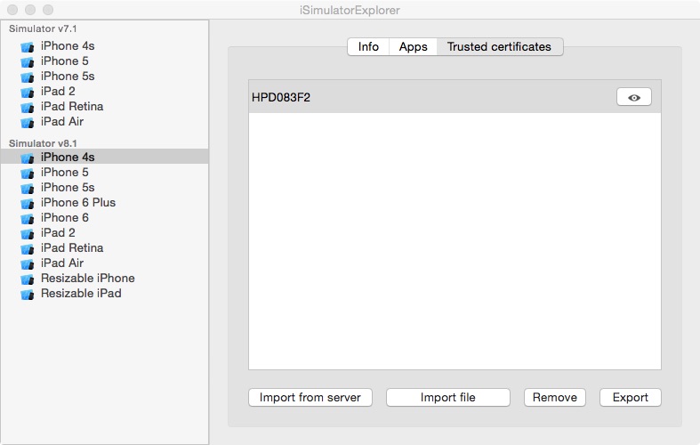Click the simulator icon beside v8.1 iPhone 5

[28, 173]
